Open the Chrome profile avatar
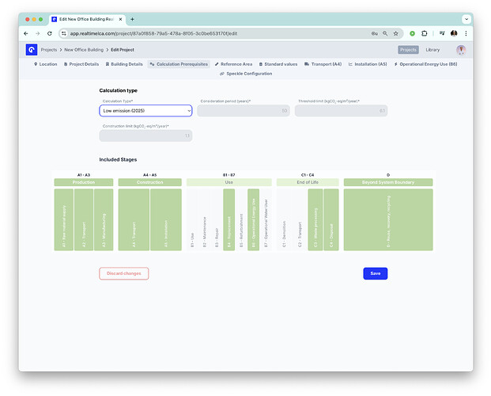The width and height of the screenshot is (491, 396). point(454,33)
